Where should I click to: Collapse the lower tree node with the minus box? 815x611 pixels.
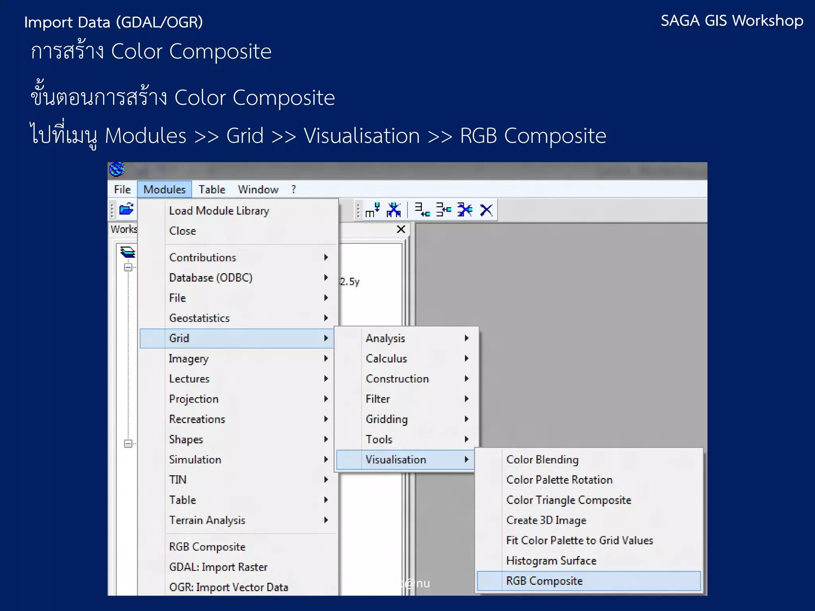pos(128,444)
